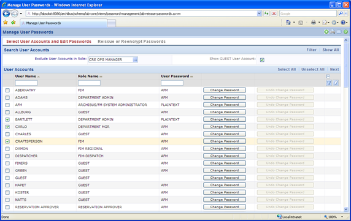Sort by User Password column header
The height and width of the screenshot is (221, 351).
(x=175, y=77)
